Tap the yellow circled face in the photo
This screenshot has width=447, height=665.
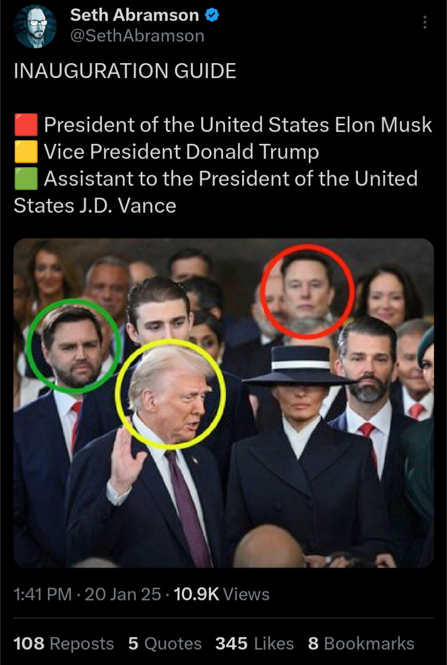point(170,394)
